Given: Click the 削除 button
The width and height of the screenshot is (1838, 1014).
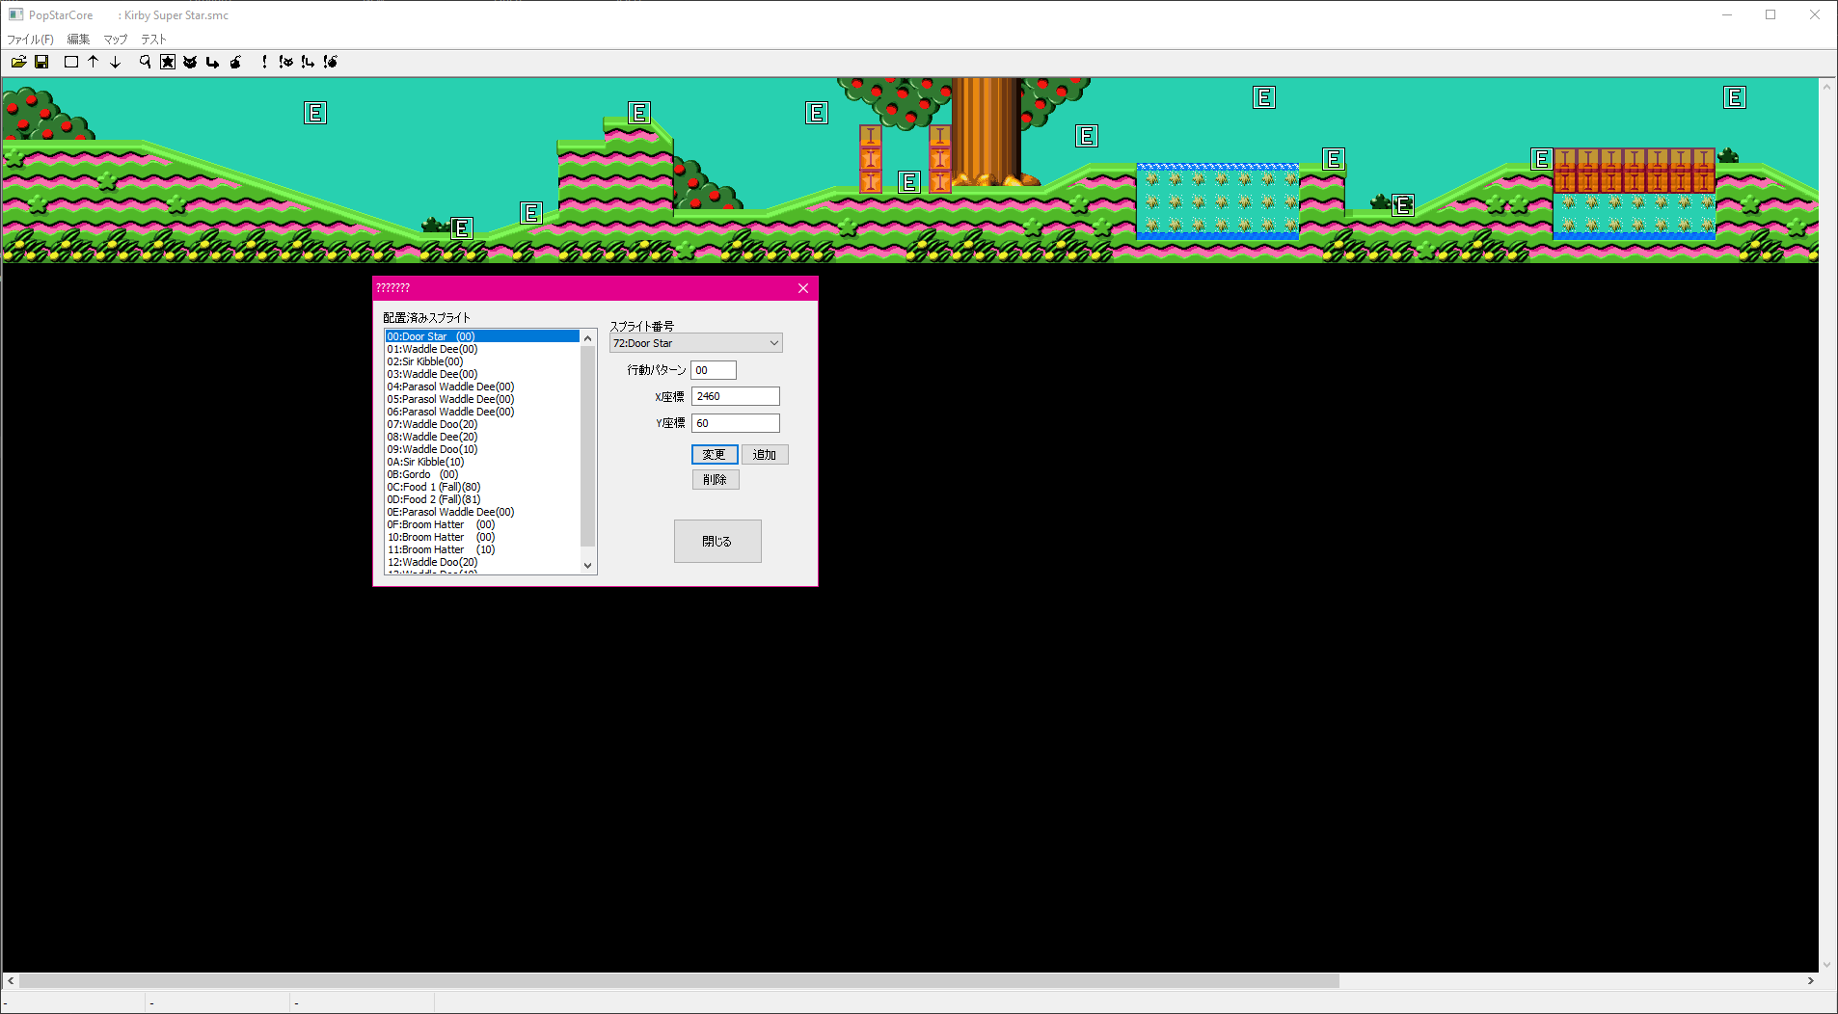Looking at the screenshot, I should coord(716,480).
